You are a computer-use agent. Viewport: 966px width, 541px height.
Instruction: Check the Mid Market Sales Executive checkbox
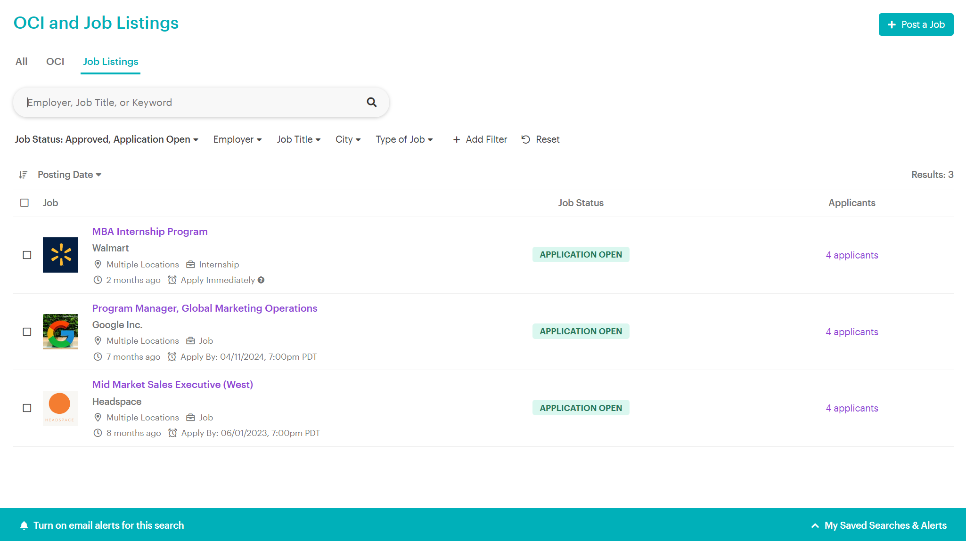(x=27, y=408)
